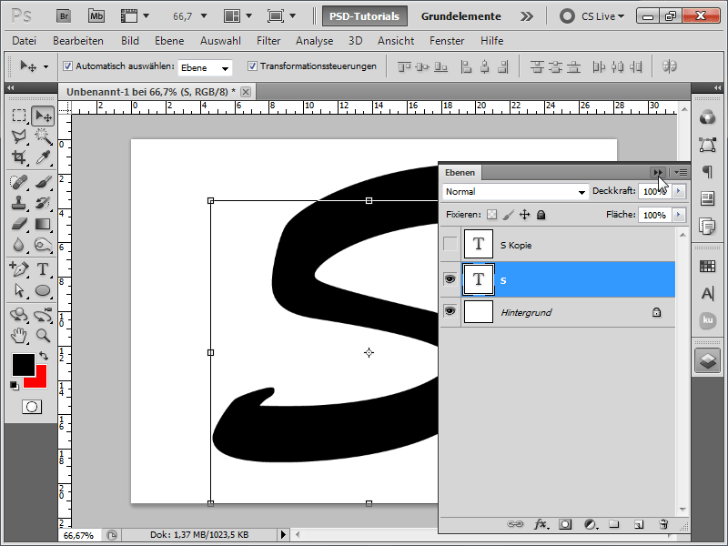This screenshot has width=728, height=546.
Task: Select the Ellipse shape tool
Action: click(43, 290)
